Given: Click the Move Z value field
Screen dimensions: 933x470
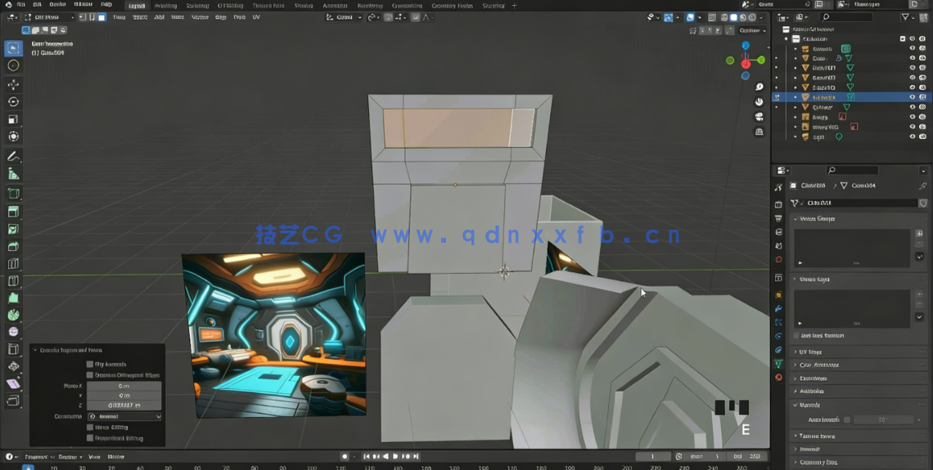Looking at the screenshot, I should coord(124,405).
